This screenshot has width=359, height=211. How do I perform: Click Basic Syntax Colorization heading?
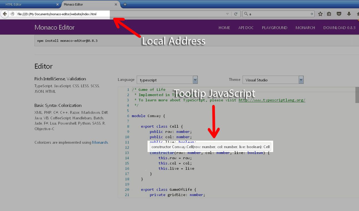[x=58, y=105]
